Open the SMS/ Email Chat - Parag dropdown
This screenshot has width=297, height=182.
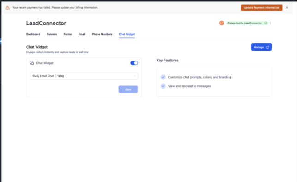84,76
